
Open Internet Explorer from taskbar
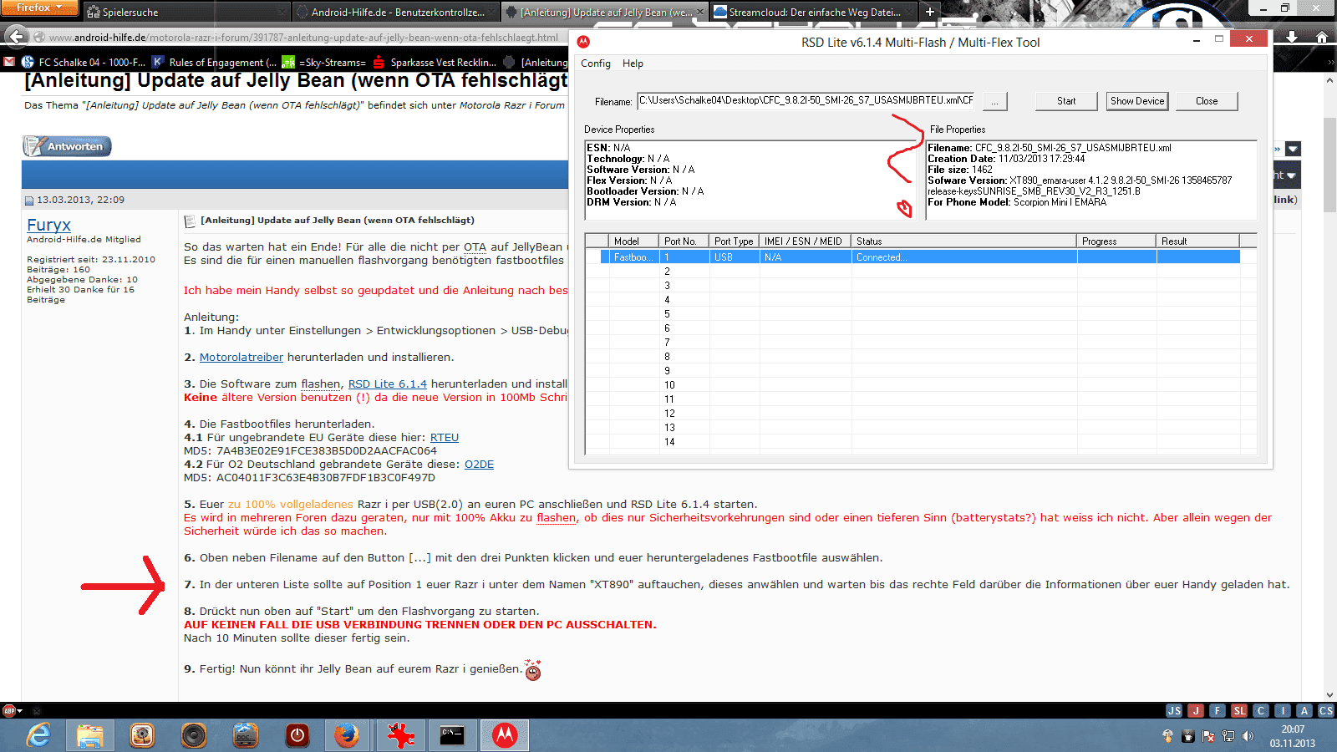click(x=38, y=735)
